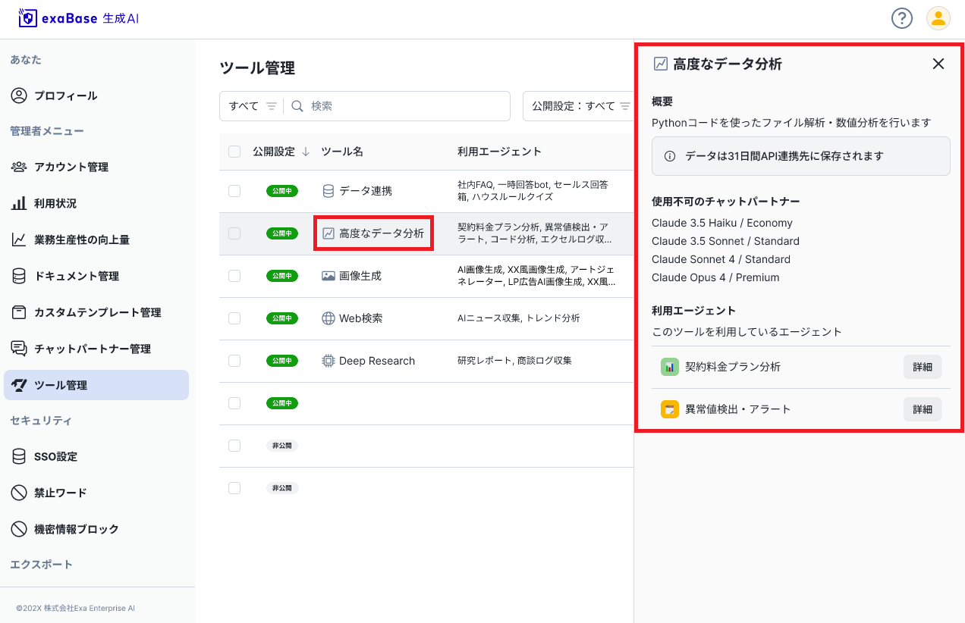
Task: Open 機密情報ブロック menu item
Action: pyautogui.click(x=96, y=529)
